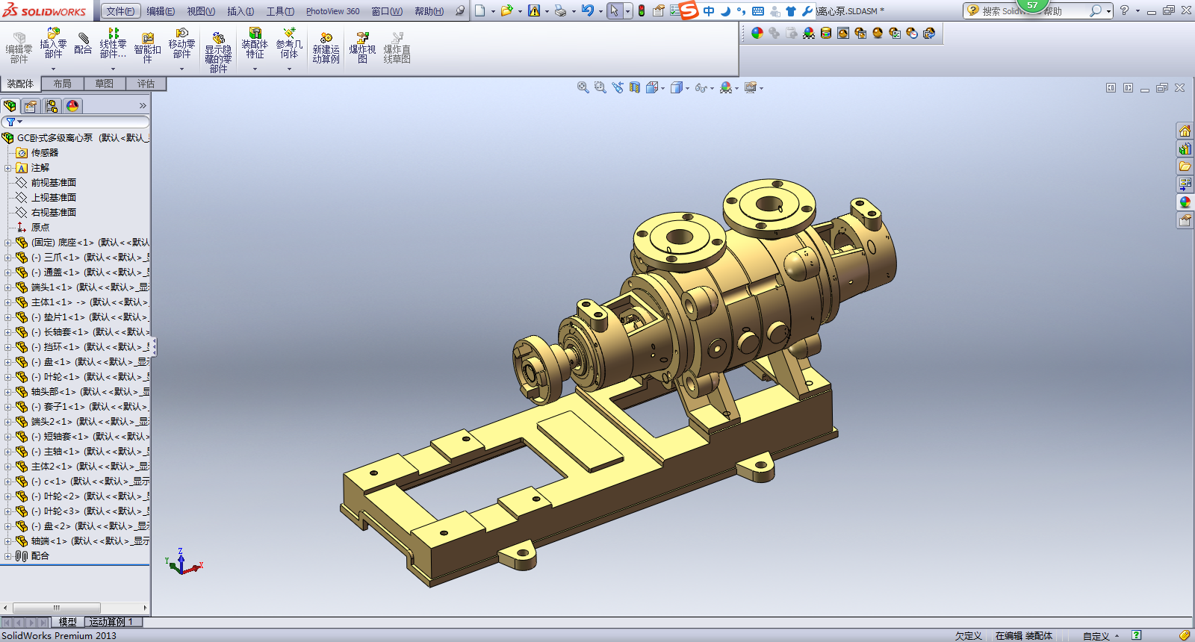This screenshot has width=1195, height=642.
Task: Click the Open file folder icon
Action: tap(507, 10)
